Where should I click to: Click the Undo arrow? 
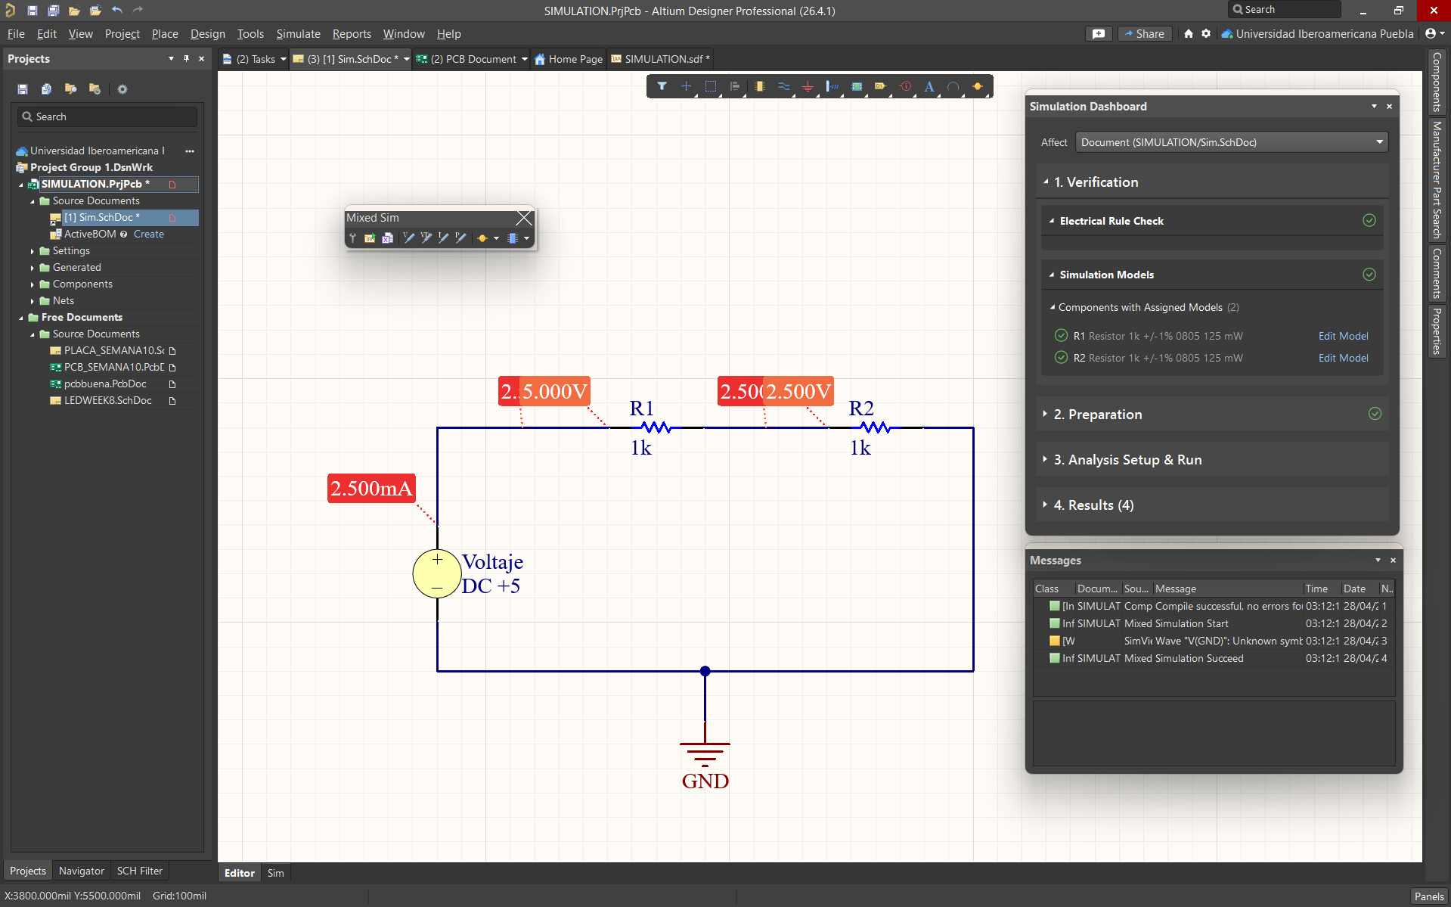pos(116,10)
